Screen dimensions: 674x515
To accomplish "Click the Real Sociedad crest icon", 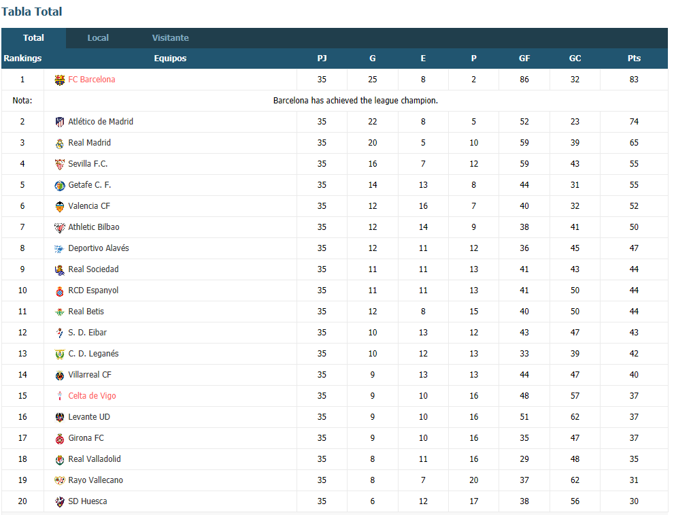I will tap(60, 269).
